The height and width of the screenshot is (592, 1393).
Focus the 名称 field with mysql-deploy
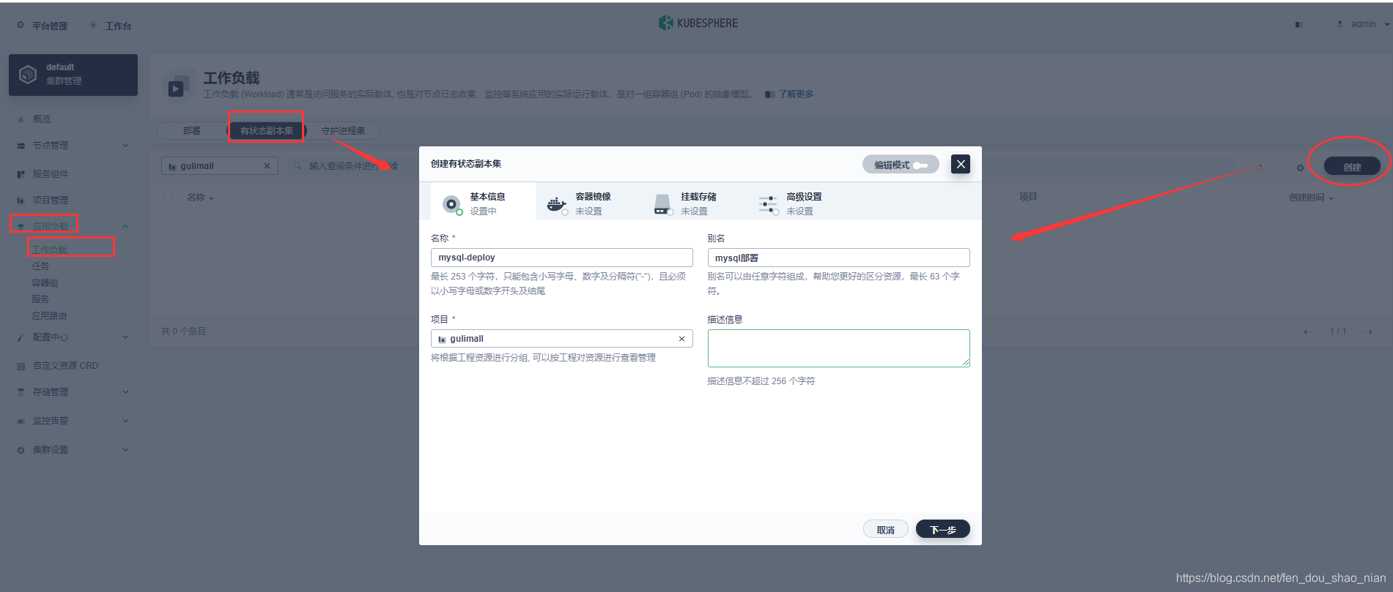coord(562,258)
